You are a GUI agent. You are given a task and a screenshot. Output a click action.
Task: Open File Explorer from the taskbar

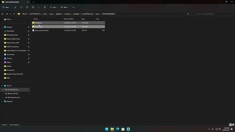tap(112, 129)
